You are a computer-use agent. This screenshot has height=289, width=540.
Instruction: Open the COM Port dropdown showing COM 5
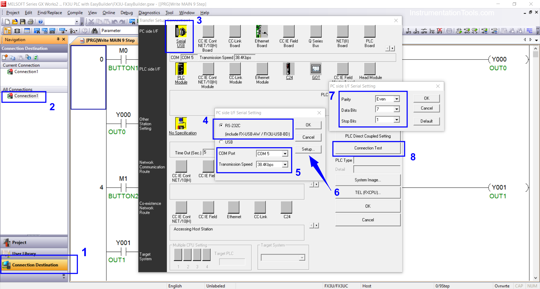pyautogui.click(x=285, y=153)
